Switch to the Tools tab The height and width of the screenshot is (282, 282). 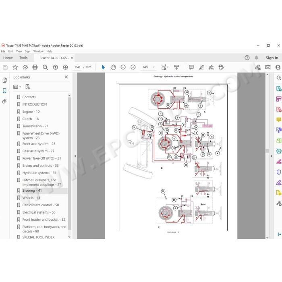[23, 58]
